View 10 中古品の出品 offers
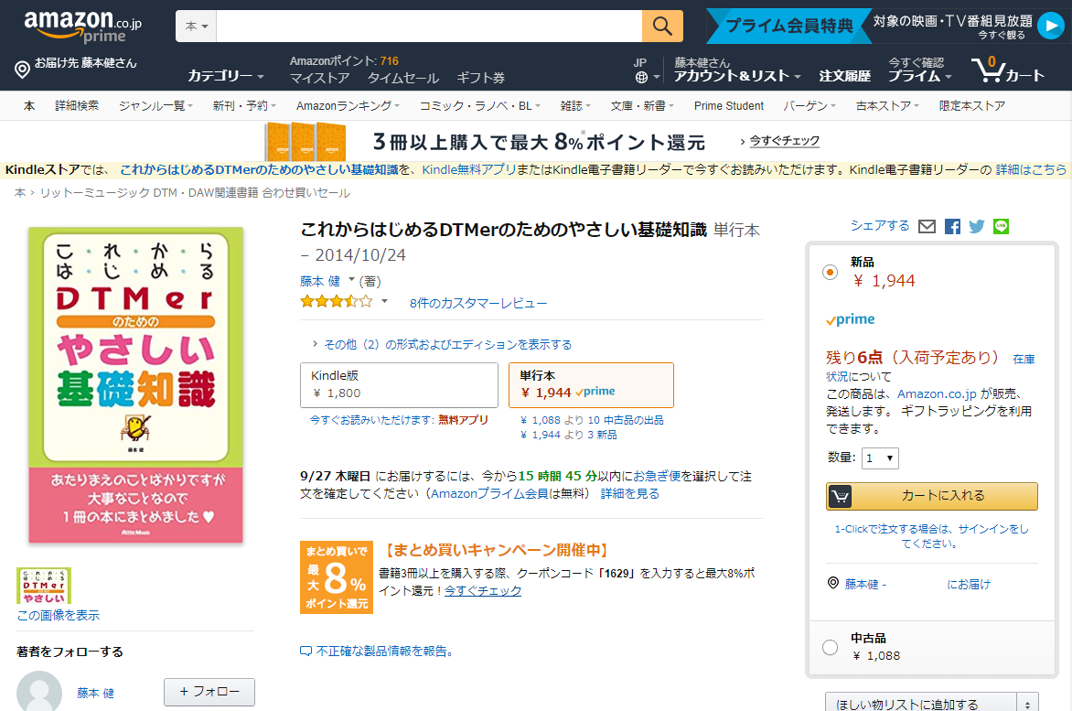 [x=592, y=420]
